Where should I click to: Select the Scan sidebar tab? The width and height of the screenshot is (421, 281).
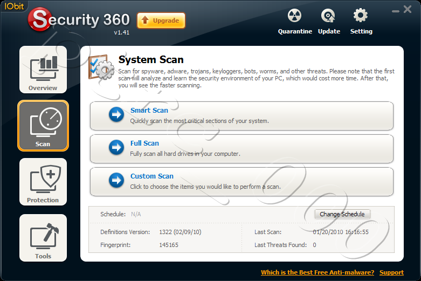43,126
